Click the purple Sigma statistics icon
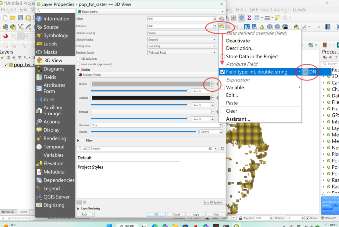 [x=249, y=18]
